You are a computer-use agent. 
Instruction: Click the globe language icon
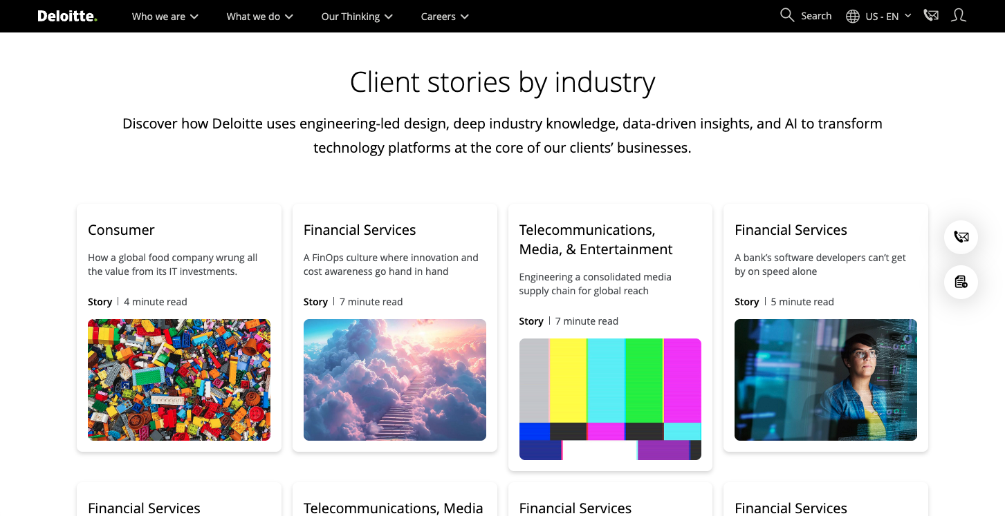(x=853, y=16)
